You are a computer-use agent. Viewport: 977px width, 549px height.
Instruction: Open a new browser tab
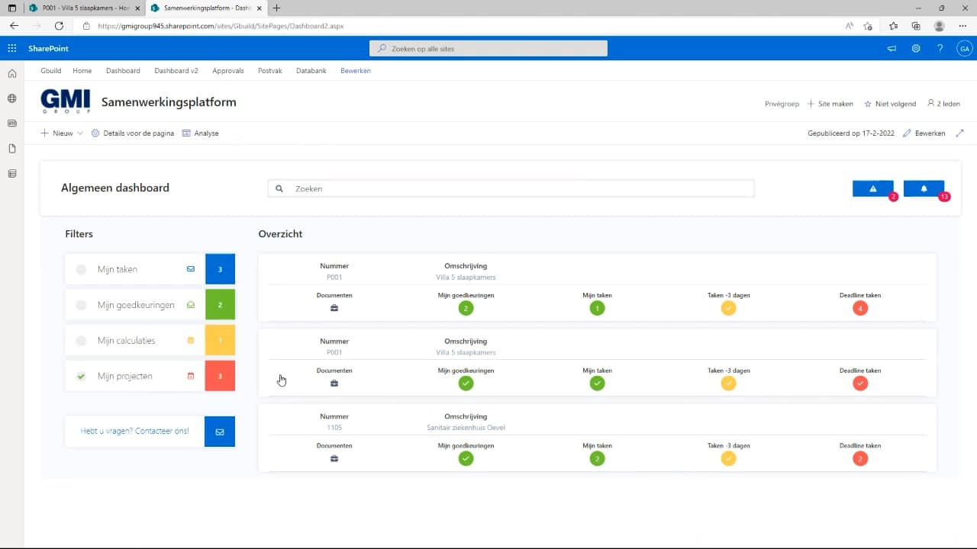pyautogui.click(x=276, y=8)
